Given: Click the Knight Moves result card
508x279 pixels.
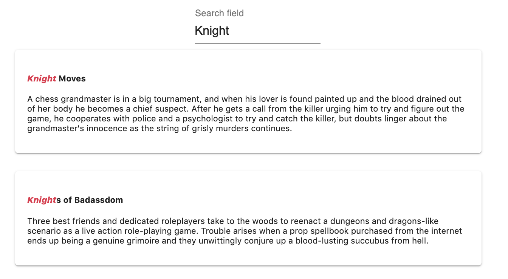Looking at the screenshot, I should click(x=248, y=101).
